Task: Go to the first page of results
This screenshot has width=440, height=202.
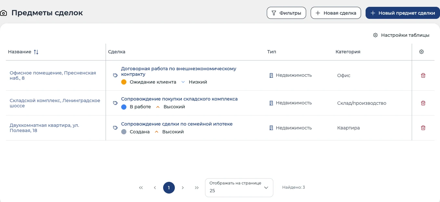Action: [141, 188]
